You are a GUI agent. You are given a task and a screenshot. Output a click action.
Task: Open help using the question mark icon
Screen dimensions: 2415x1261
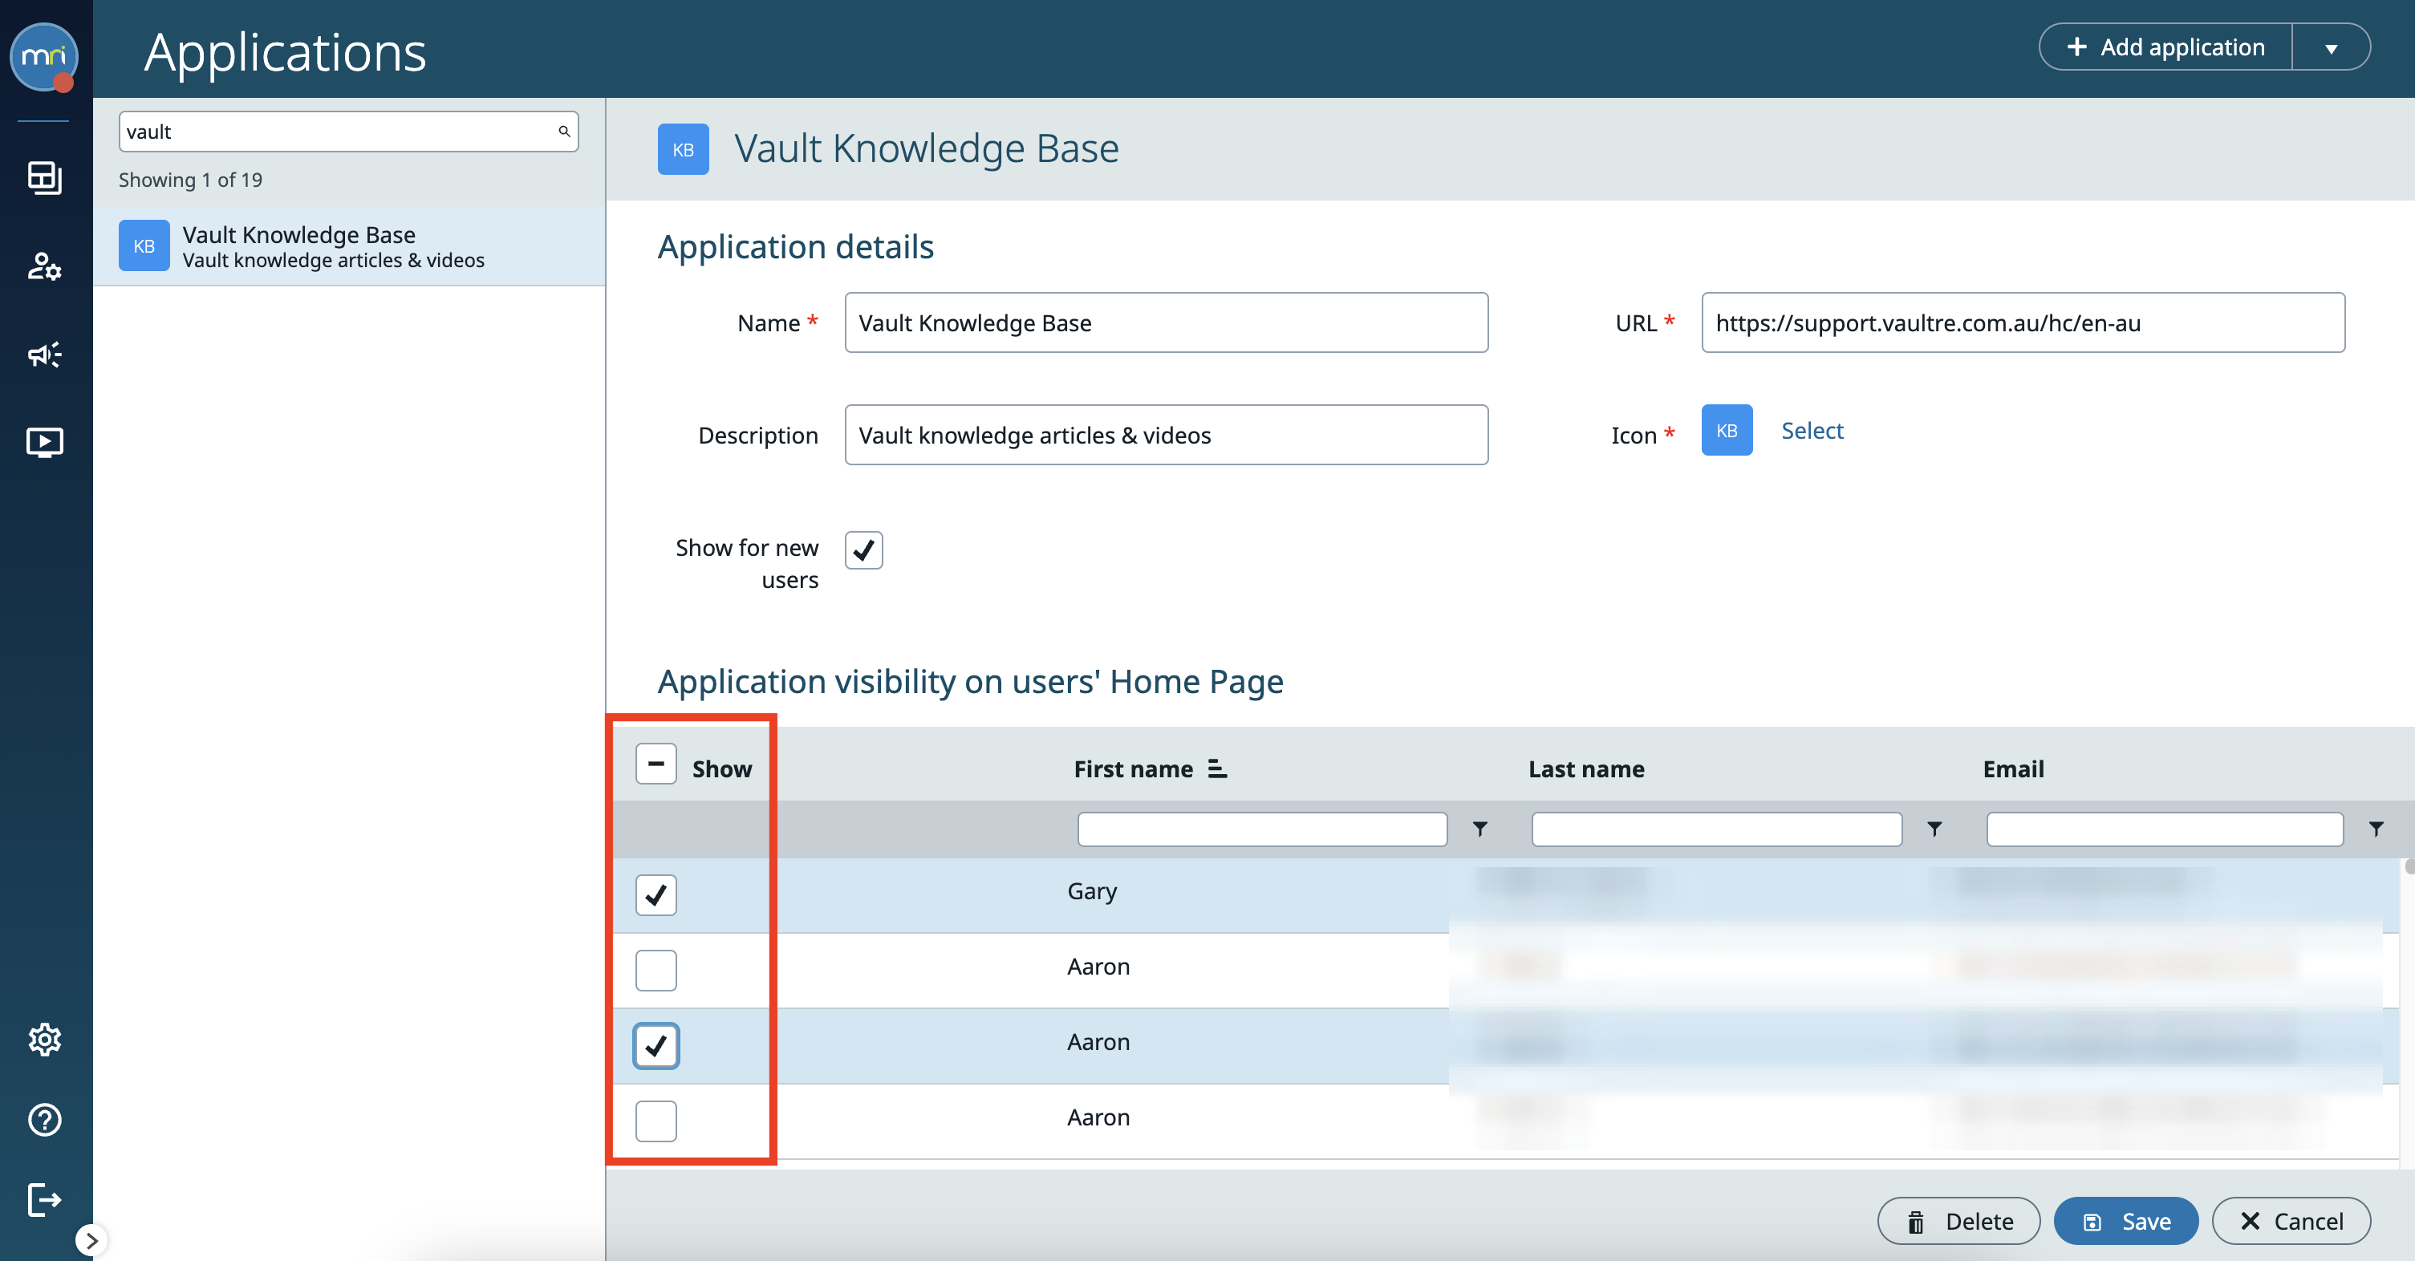(x=44, y=1120)
